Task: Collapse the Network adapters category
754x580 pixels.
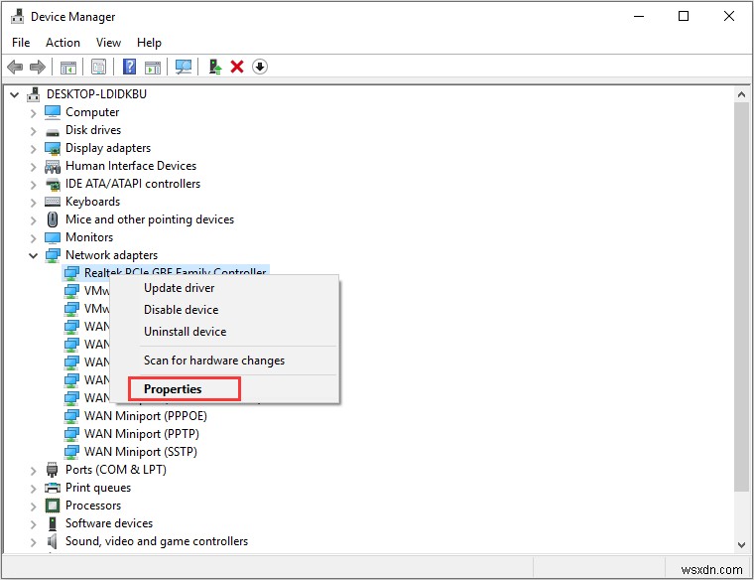Action: [33, 255]
